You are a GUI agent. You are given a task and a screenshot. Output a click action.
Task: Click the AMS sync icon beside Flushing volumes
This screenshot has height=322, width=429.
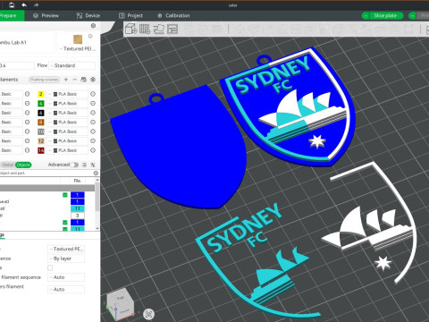[x=84, y=80]
